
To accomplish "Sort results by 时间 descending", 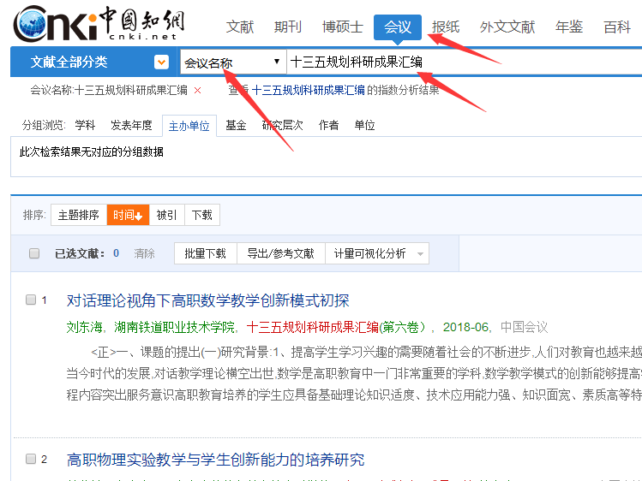I will [x=128, y=215].
